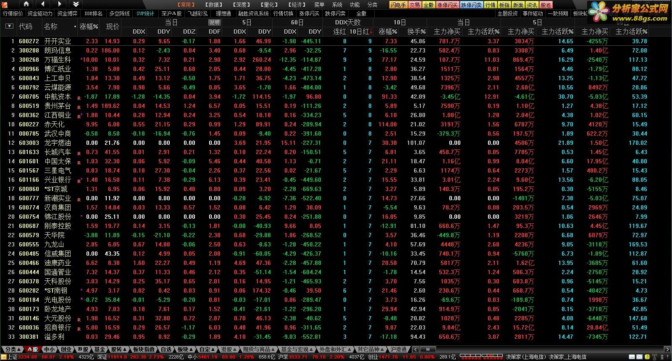
Task: Select the 创业 bottom tab
Action: [66, 349]
